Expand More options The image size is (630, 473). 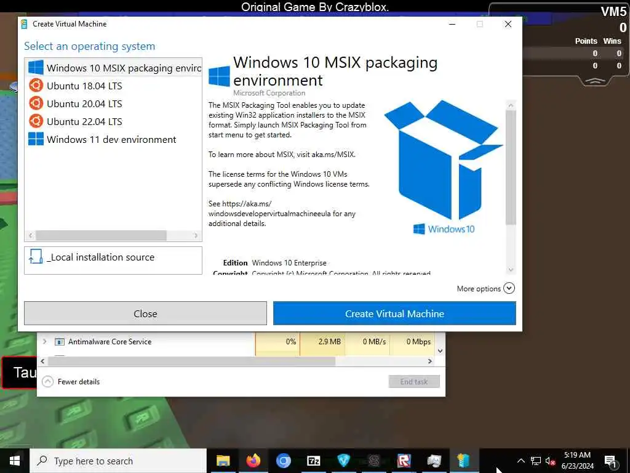click(509, 288)
